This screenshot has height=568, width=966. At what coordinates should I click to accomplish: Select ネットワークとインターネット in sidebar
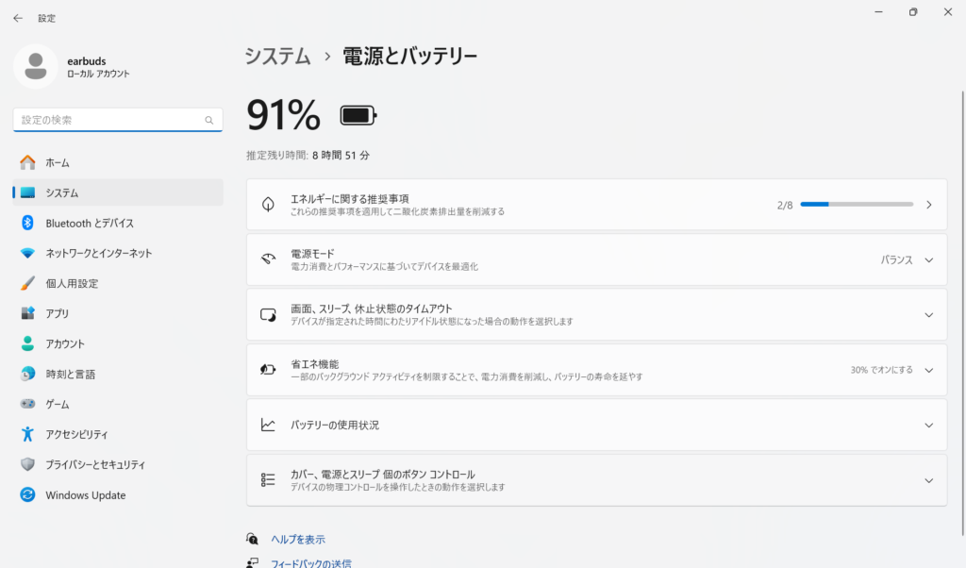point(99,253)
